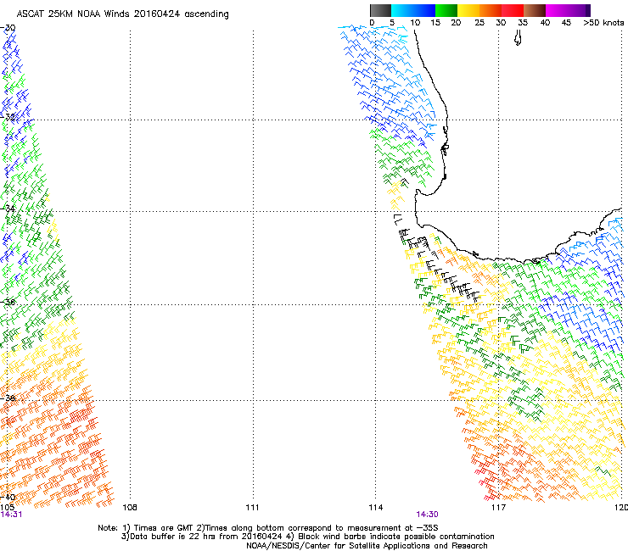Click the '-38' latitude label
628x551 pixels.
pos(8,398)
